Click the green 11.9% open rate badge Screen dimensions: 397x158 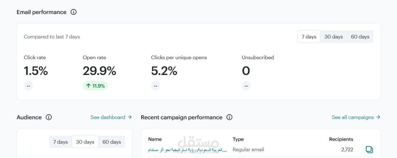(95, 86)
